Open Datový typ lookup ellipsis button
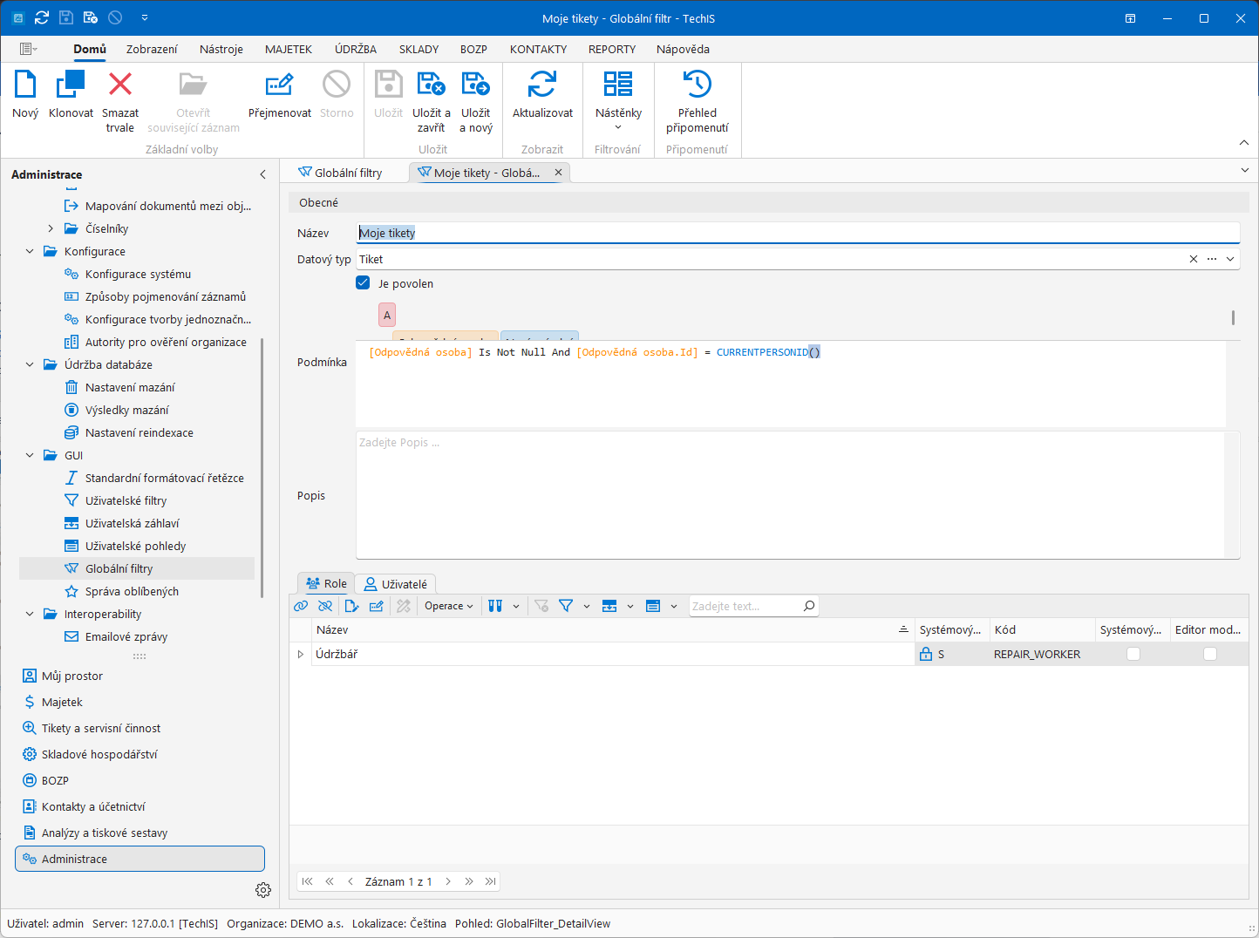 (1212, 259)
